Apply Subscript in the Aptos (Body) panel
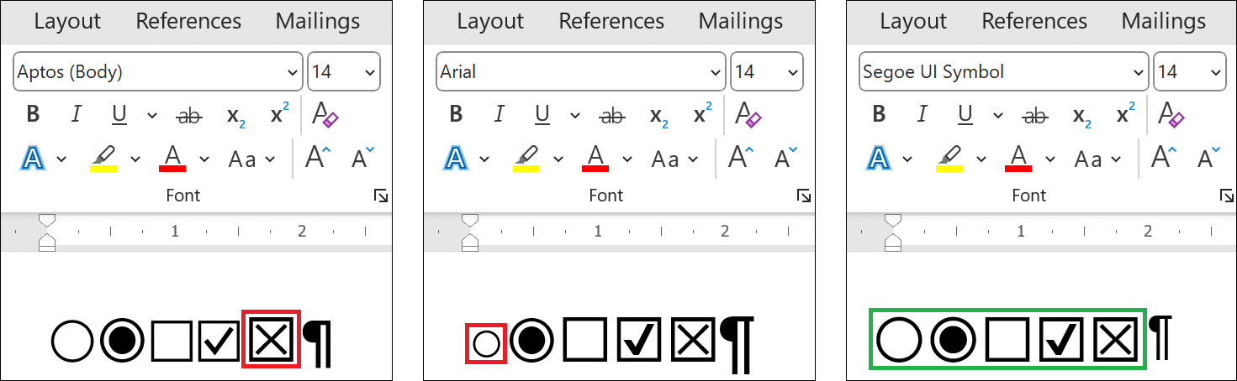 tap(236, 117)
